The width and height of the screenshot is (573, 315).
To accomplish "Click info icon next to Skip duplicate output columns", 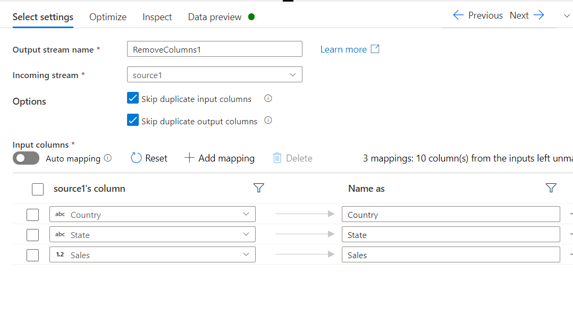I will (x=268, y=121).
